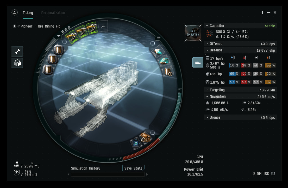Screen dimensions: 288x188
Task: Select the orange drill rig slot module
Action: pos(145,137)
